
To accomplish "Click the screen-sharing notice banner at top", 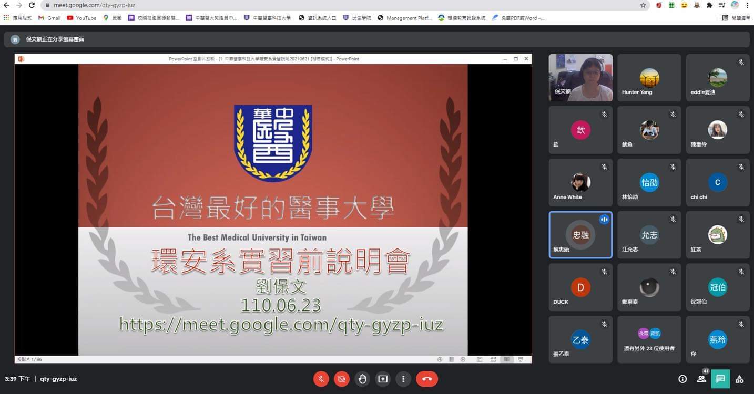I will (376, 39).
